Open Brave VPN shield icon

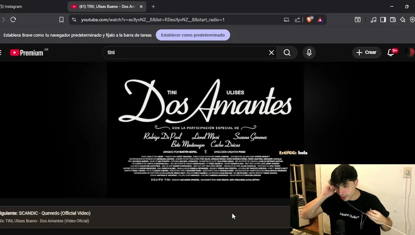[x=412, y=20]
